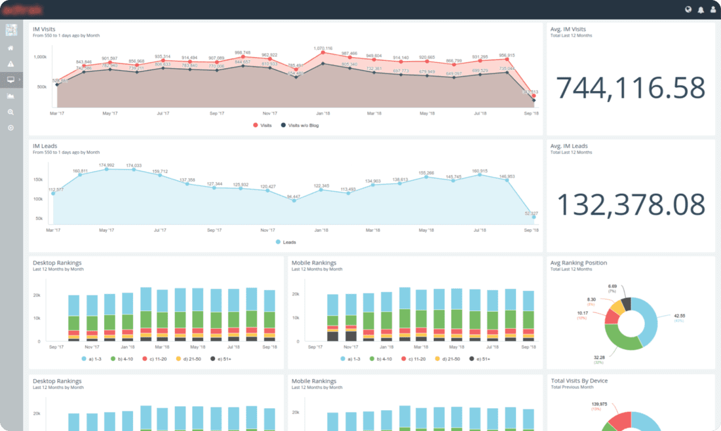The height and width of the screenshot is (431, 721).
Task: Click the Avg. IM Visits widget title
Action: pyautogui.click(x=568, y=29)
